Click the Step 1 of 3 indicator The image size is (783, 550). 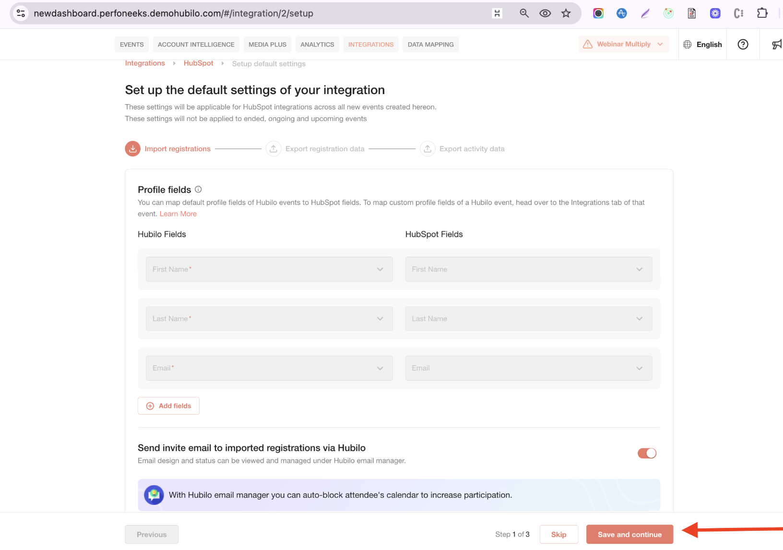[x=512, y=534]
